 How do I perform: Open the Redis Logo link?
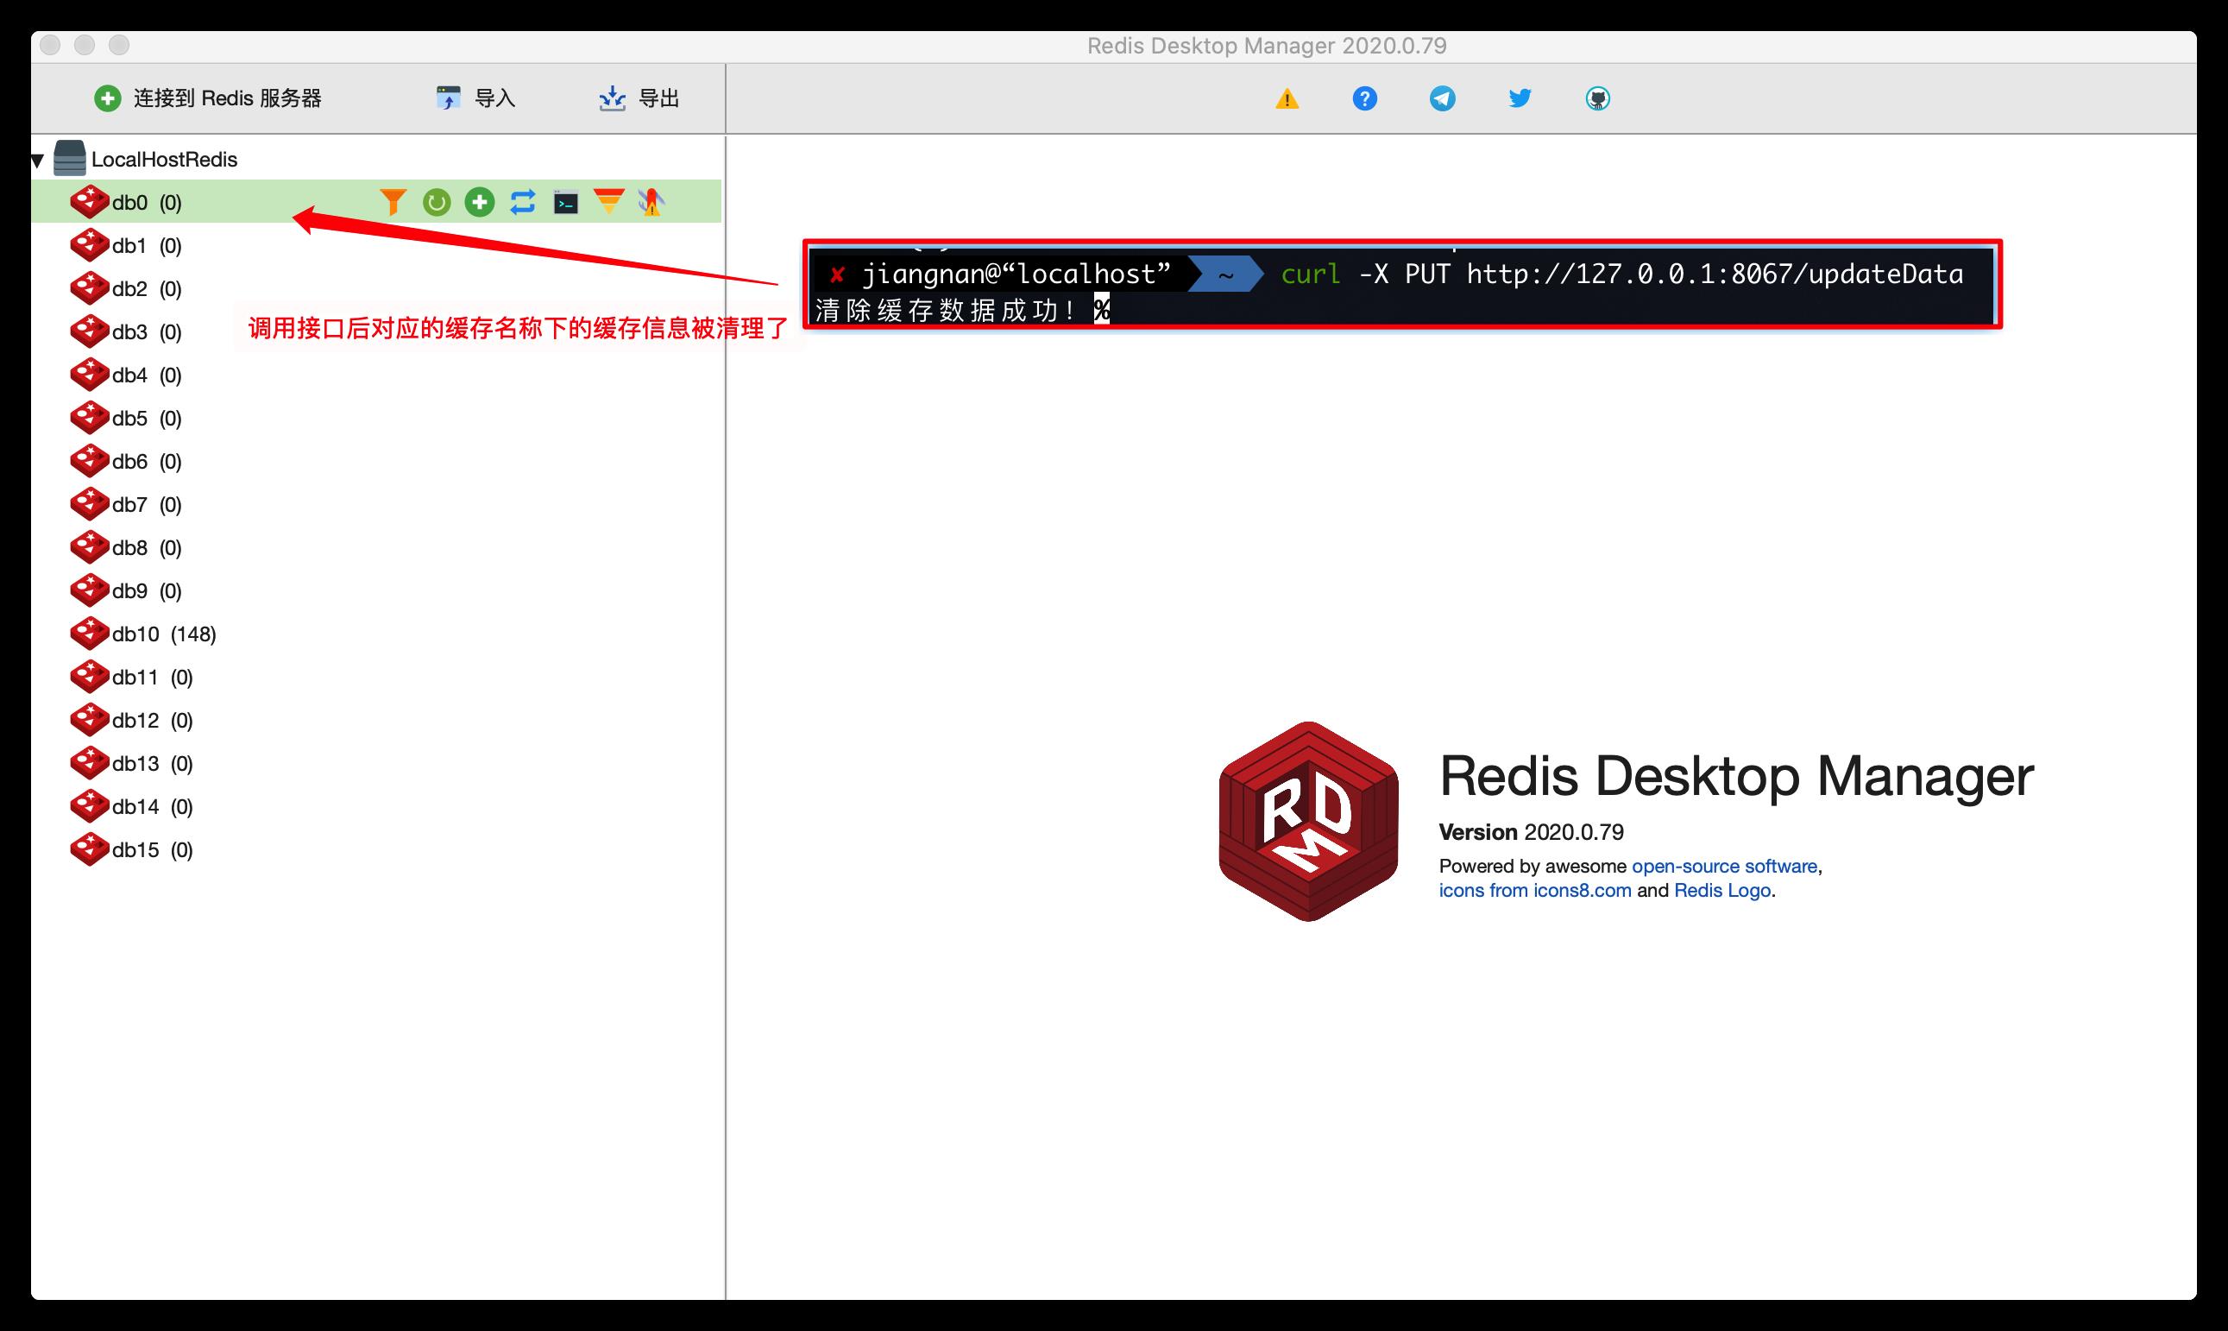pyautogui.click(x=1722, y=890)
